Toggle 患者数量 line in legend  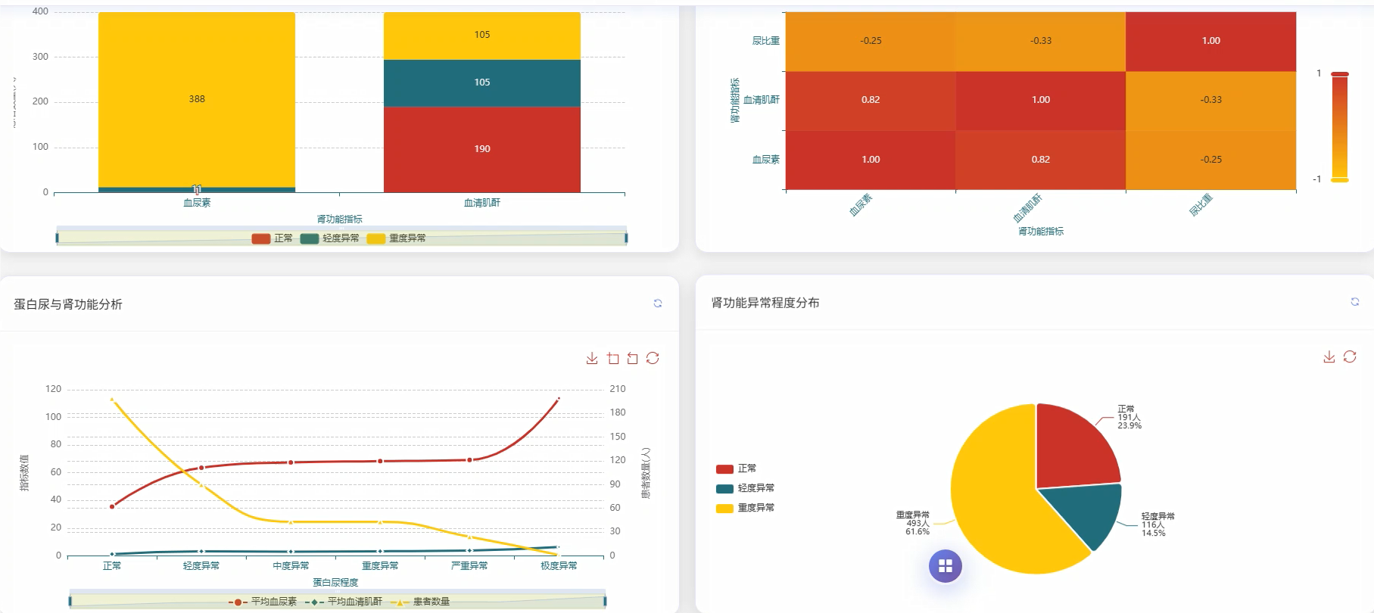coord(419,602)
